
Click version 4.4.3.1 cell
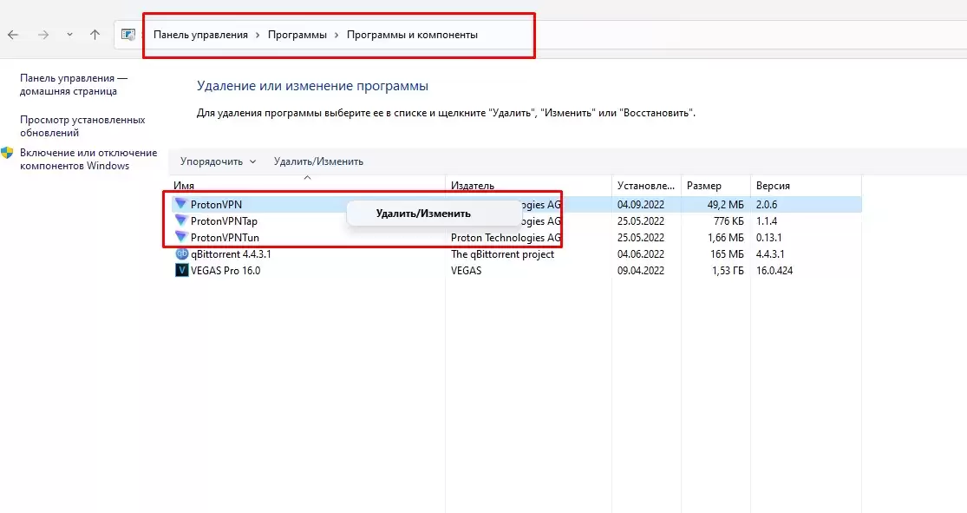(770, 254)
